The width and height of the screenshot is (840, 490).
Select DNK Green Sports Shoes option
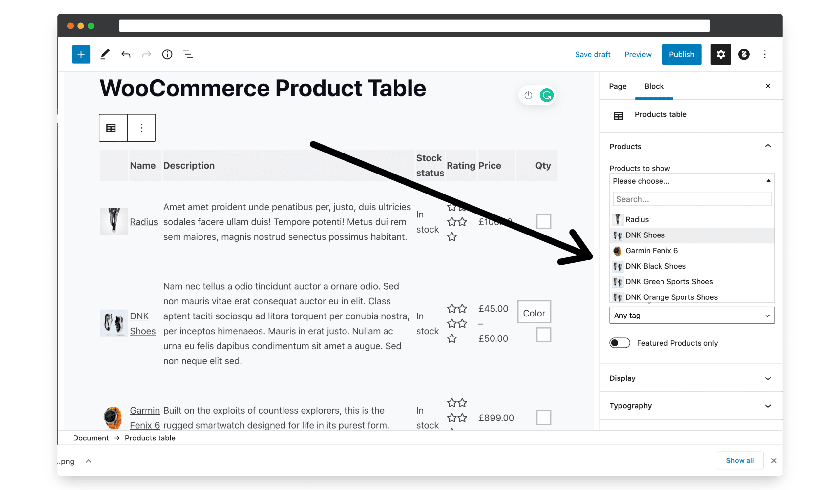click(x=692, y=282)
